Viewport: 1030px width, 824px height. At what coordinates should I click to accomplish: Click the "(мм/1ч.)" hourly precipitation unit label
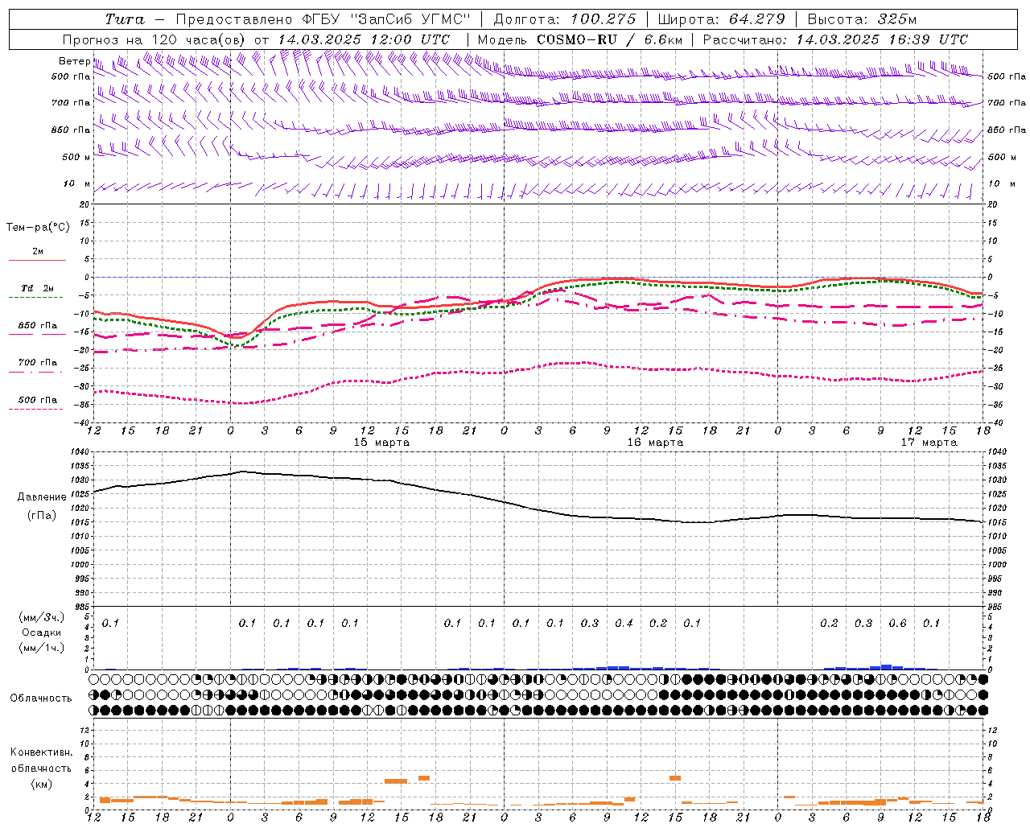point(41,648)
